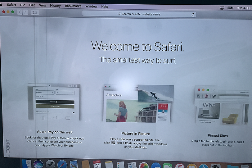Image resolution: width=252 pixels, height=168 pixels.
Task: Click the Apple Pay on the web thumbnail
Action: (x=54, y=102)
